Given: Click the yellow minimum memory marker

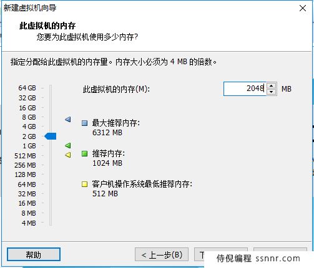Looking at the screenshot, I should click(x=68, y=155).
